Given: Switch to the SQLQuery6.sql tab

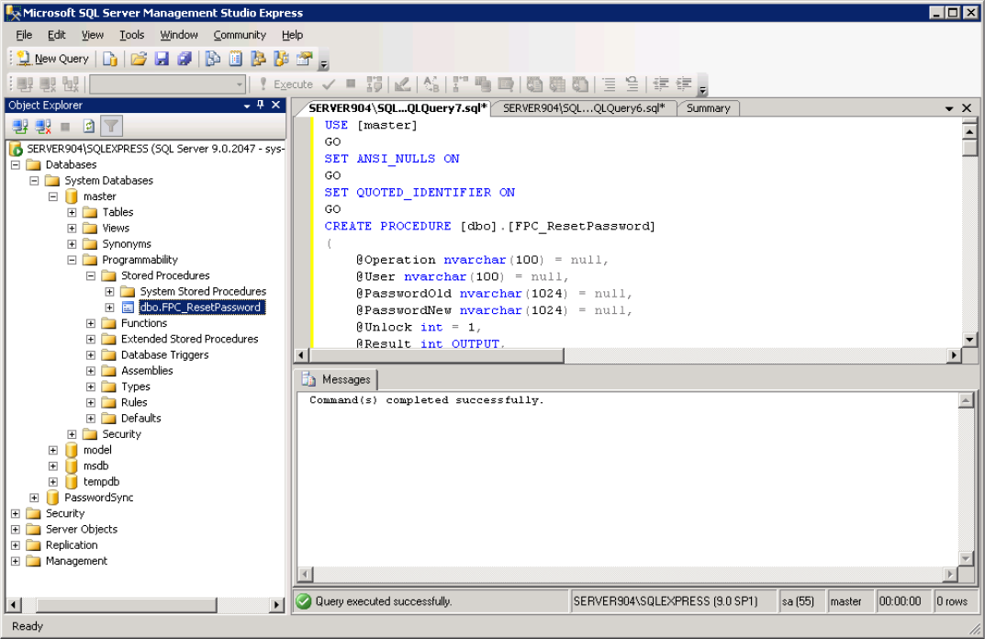Looking at the screenshot, I should click(584, 108).
